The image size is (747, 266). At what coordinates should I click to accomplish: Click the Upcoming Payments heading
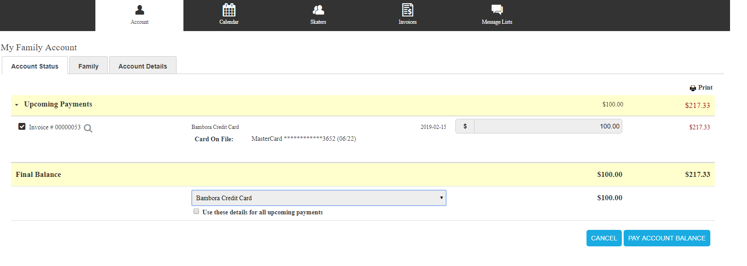[58, 104]
